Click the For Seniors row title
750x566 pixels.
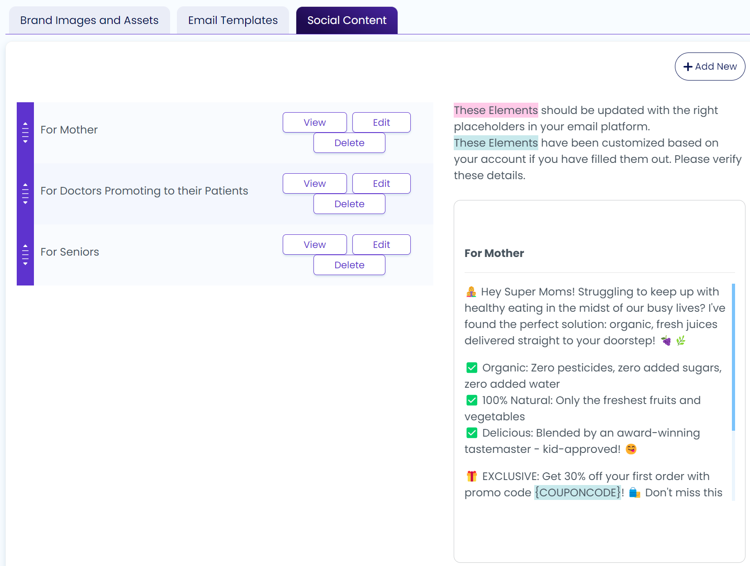(70, 252)
